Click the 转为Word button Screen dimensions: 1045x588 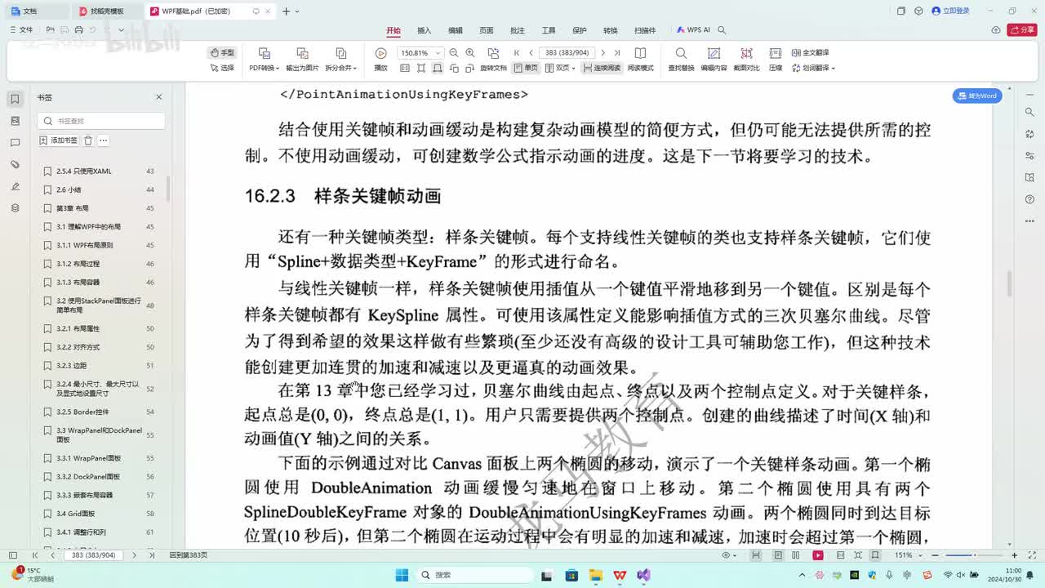click(977, 96)
